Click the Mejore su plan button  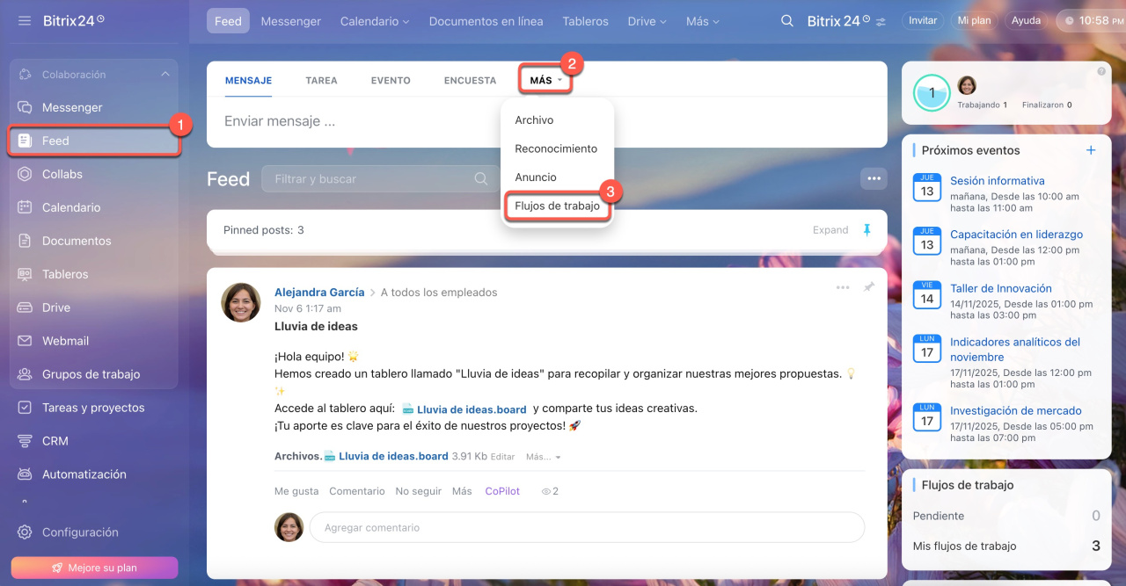(94, 568)
